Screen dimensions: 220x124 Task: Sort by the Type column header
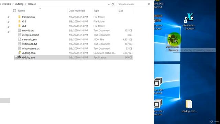click(96, 11)
